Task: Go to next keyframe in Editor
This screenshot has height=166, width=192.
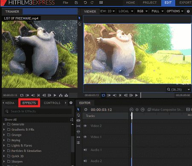Action: point(143,109)
